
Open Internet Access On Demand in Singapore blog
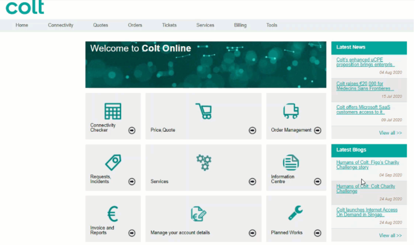point(367,212)
